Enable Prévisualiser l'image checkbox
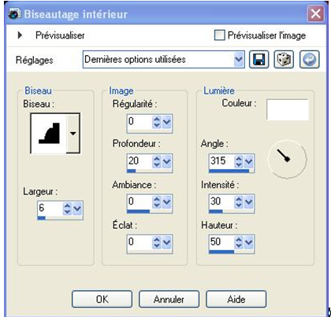Screen dimensions: 331x317 (x=219, y=35)
